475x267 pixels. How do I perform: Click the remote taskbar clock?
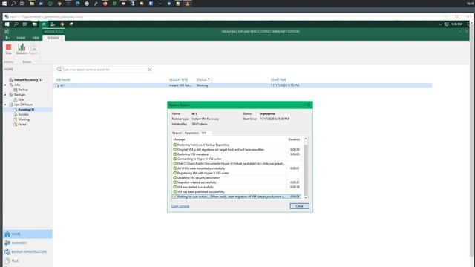pyautogui.click(x=457, y=24)
